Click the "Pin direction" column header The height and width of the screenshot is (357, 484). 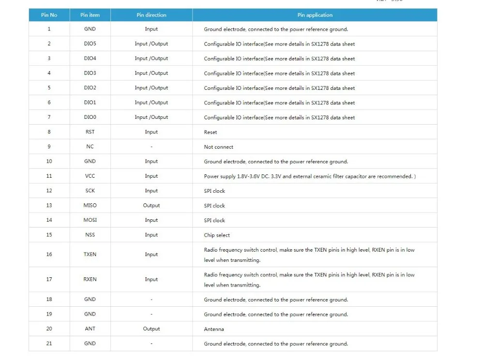[x=151, y=15]
